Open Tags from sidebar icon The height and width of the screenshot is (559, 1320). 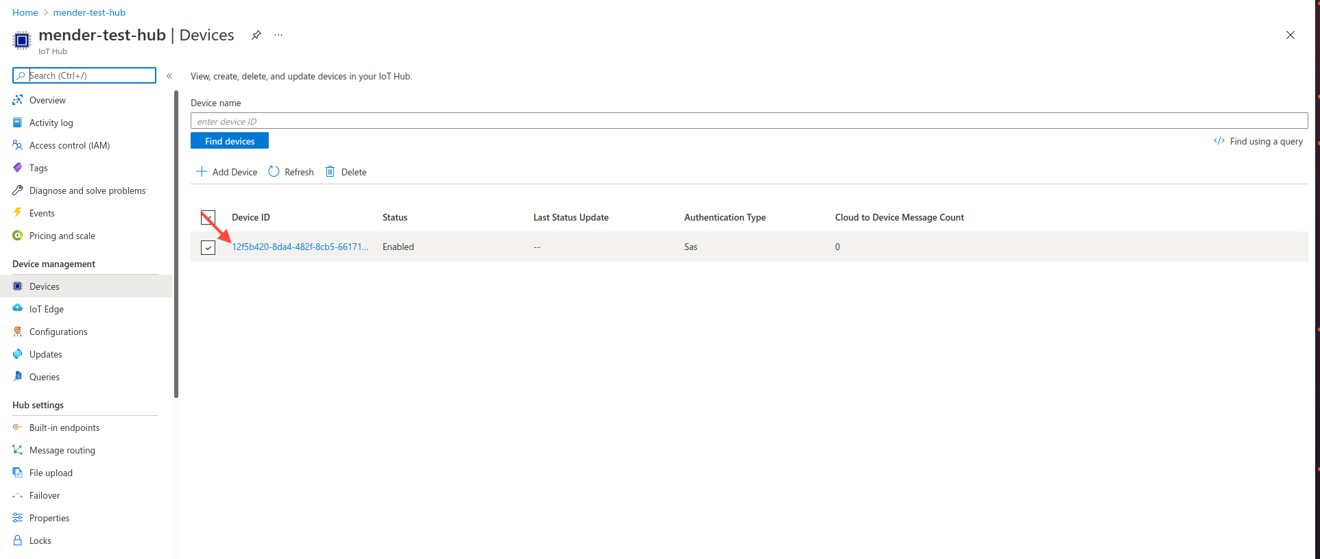[x=18, y=168]
